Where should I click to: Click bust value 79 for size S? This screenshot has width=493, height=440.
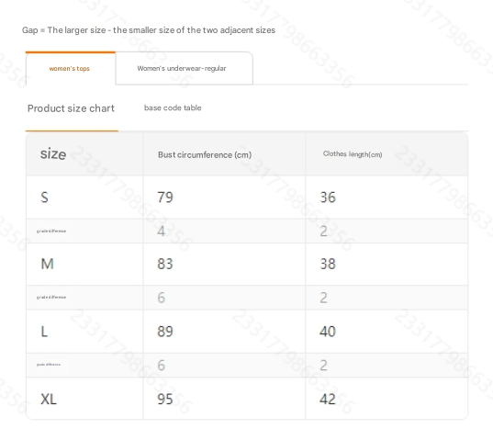(165, 197)
